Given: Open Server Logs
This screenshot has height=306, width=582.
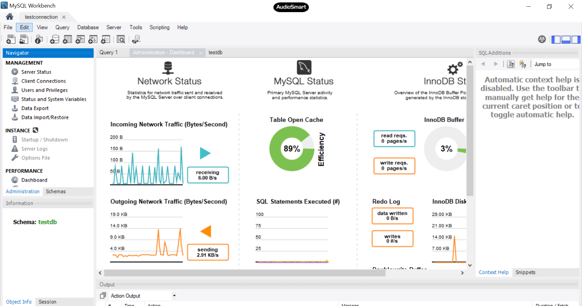Looking at the screenshot, I should pos(34,149).
